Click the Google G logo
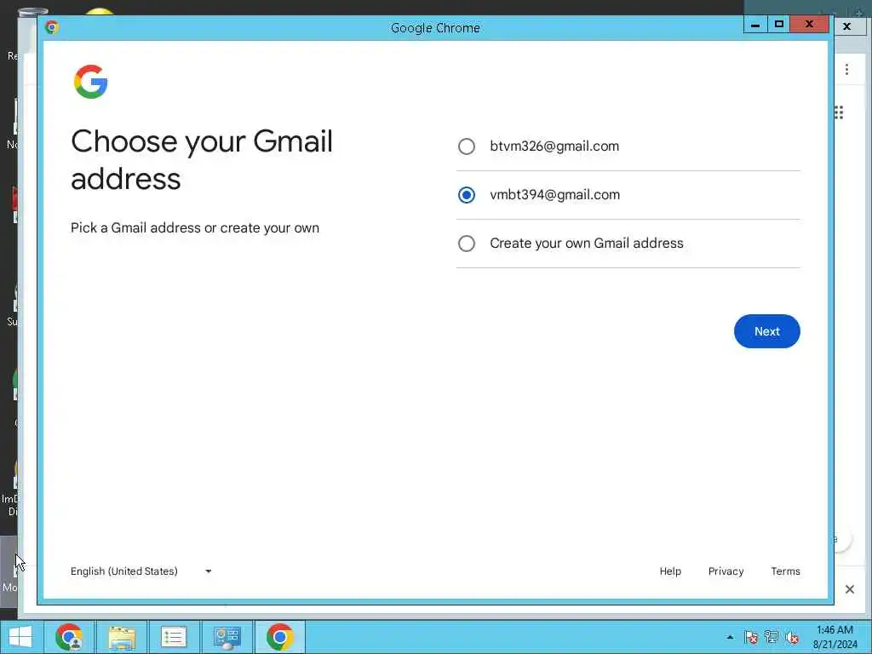The height and width of the screenshot is (654, 872). point(90,82)
